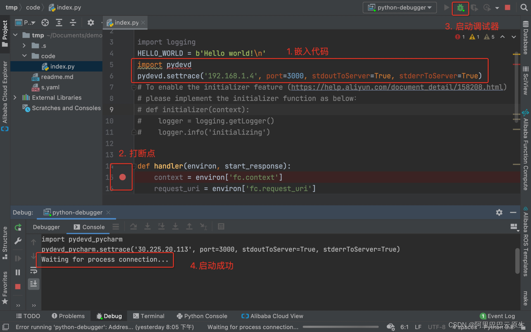The width and height of the screenshot is (531, 332).
Task: Collapse all in Project tool window
Action: pos(73,23)
